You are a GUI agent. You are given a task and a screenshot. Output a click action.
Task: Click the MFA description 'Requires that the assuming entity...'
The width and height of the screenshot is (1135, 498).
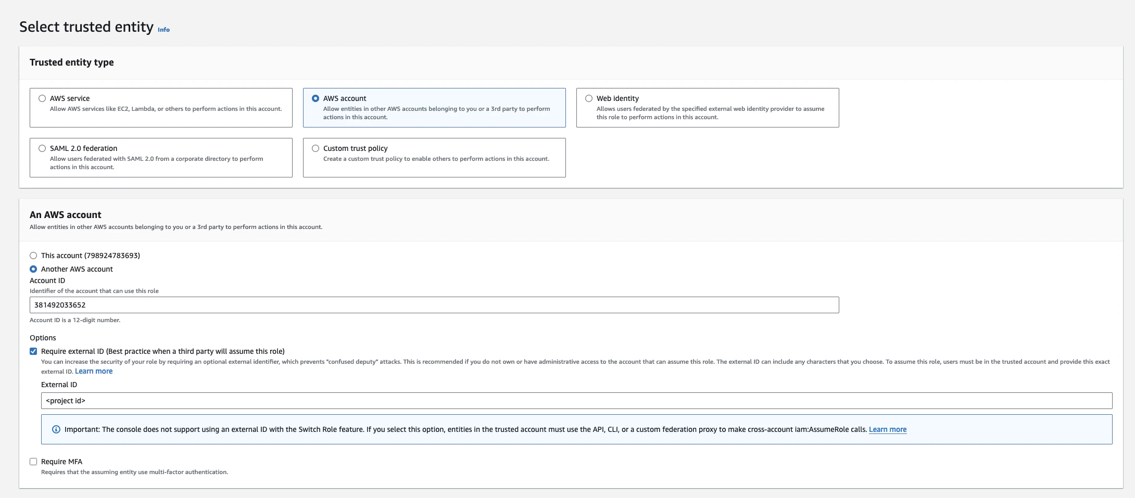pyautogui.click(x=134, y=472)
